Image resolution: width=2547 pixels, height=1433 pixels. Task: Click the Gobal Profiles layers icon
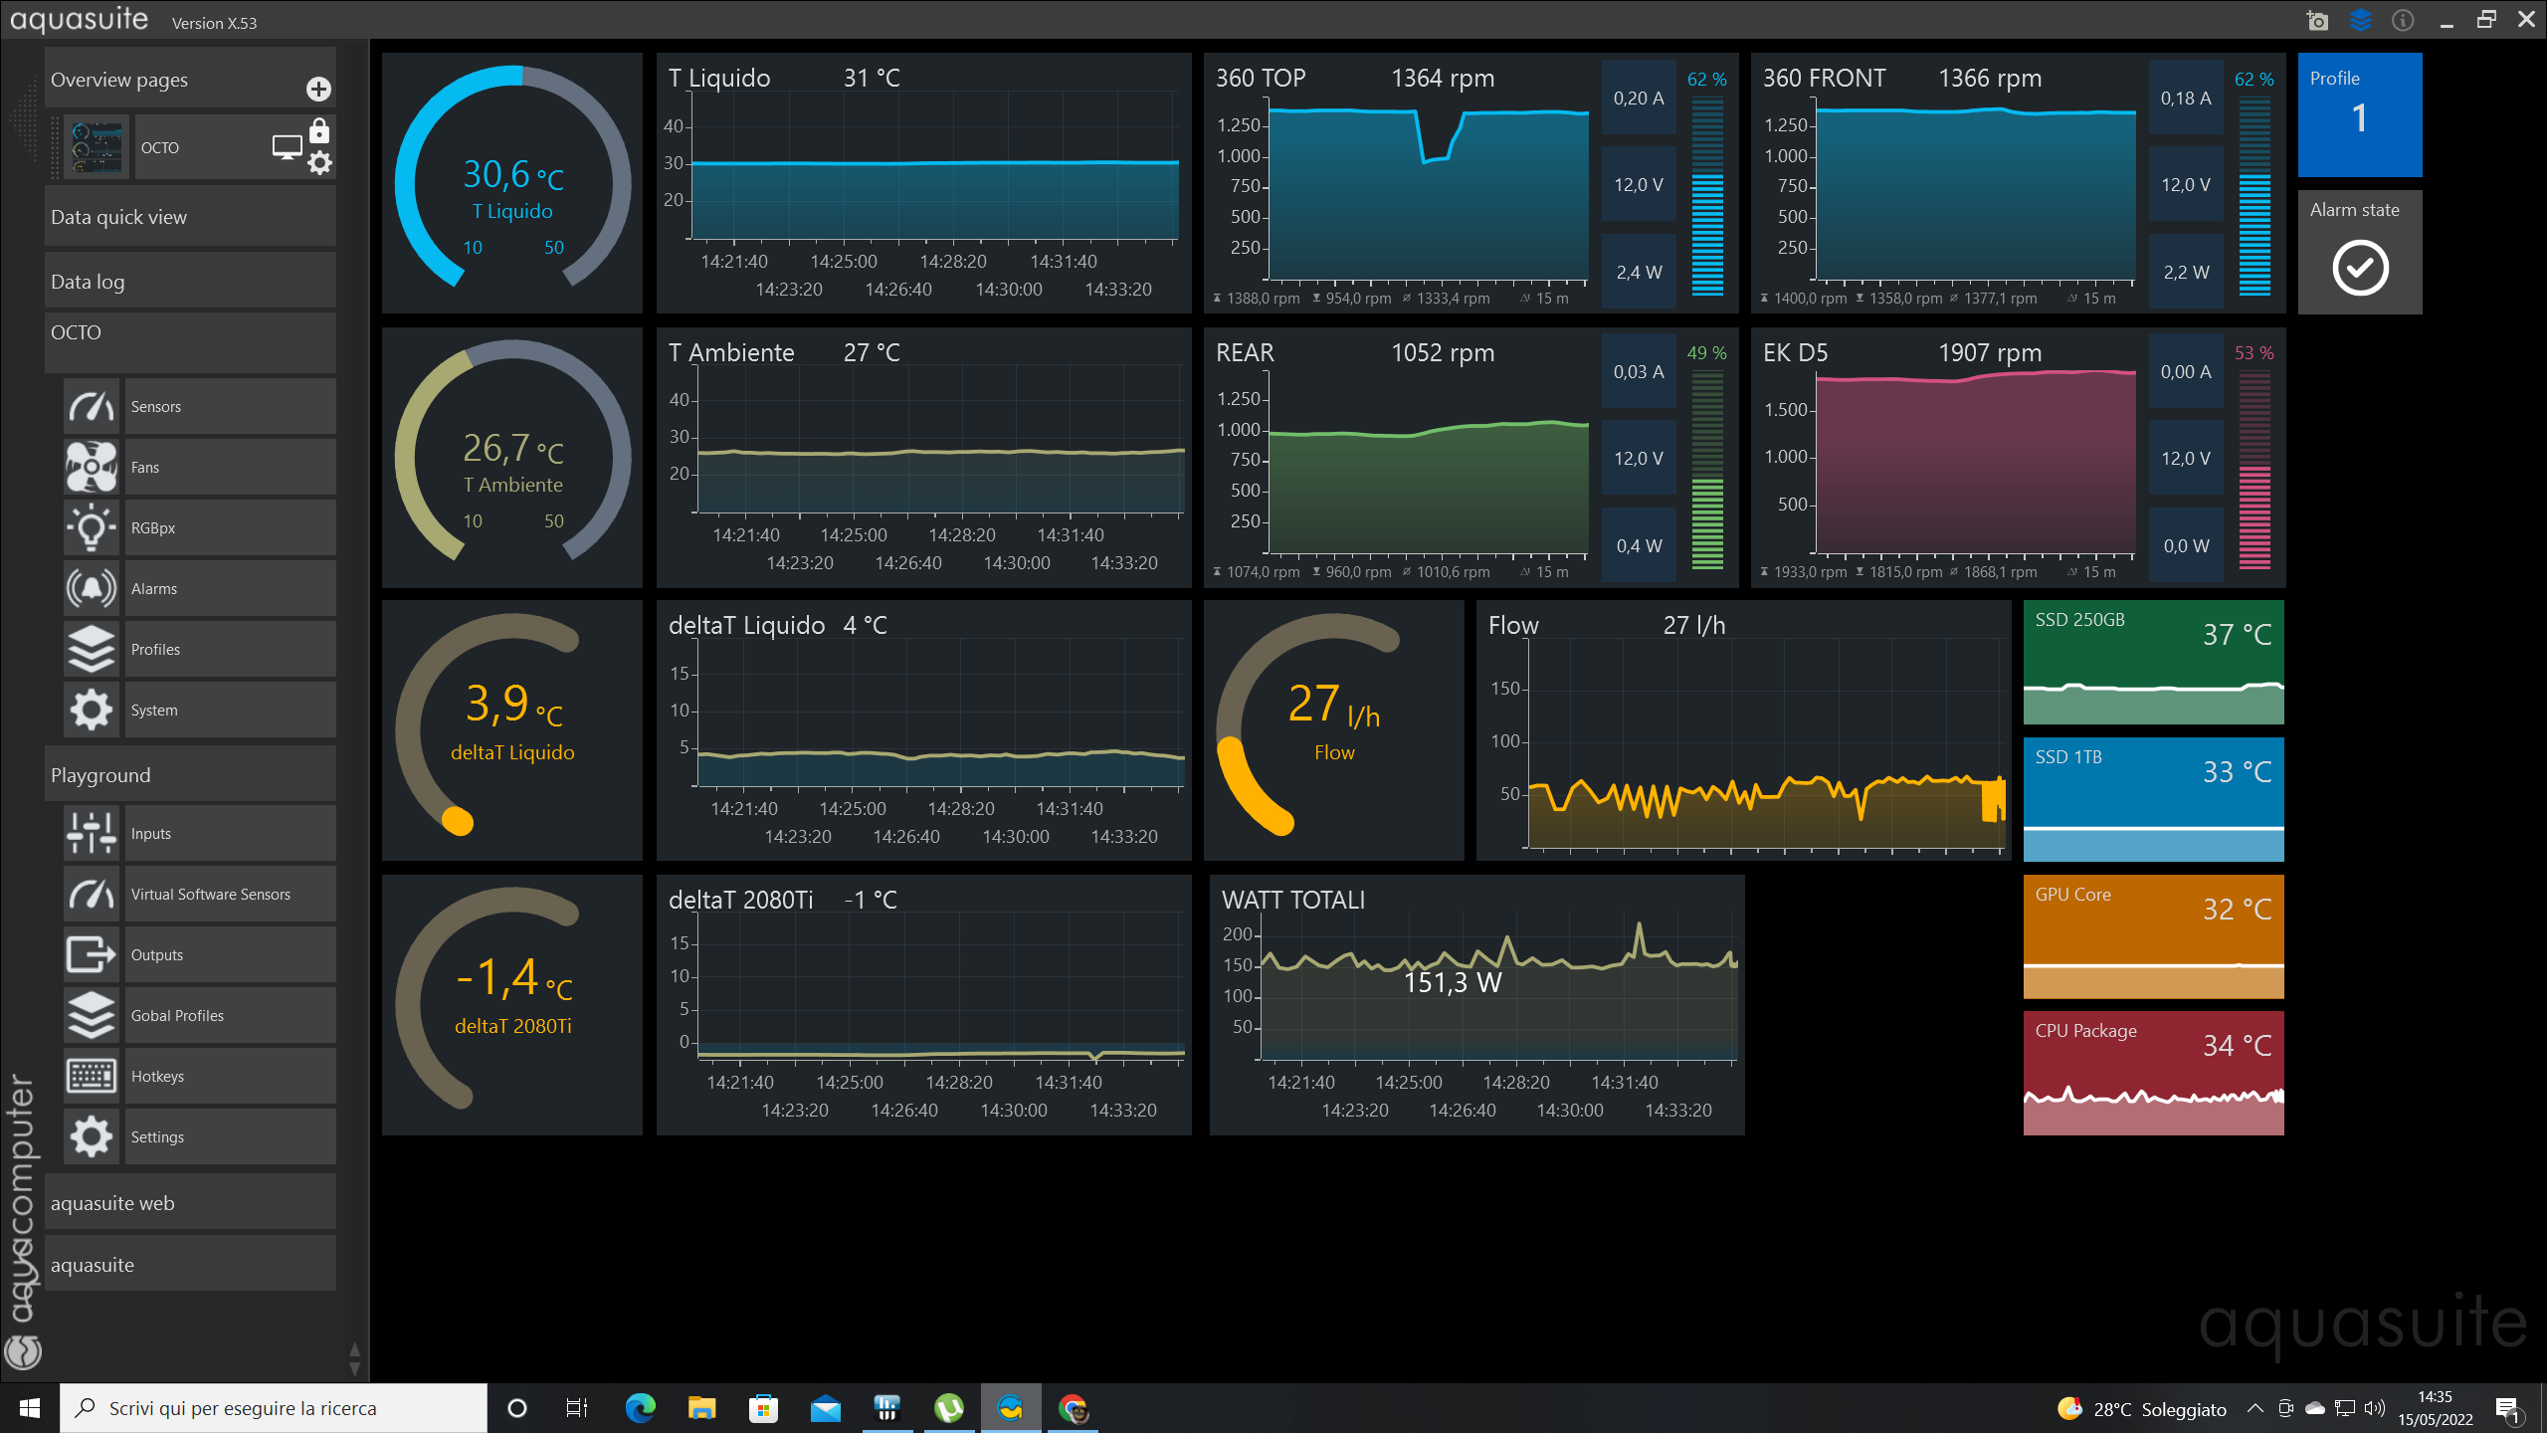coord(92,1016)
